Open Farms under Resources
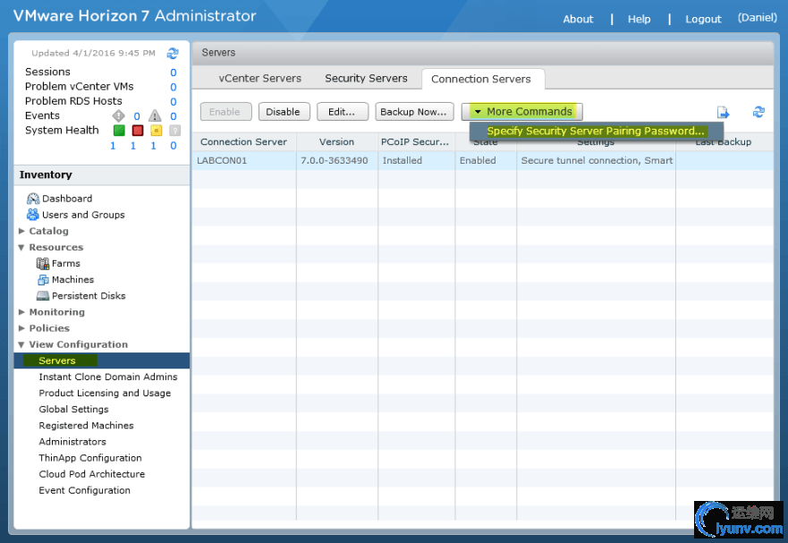The width and height of the screenshot is (788, 543). pyautogui.click(x=66, y=264)
